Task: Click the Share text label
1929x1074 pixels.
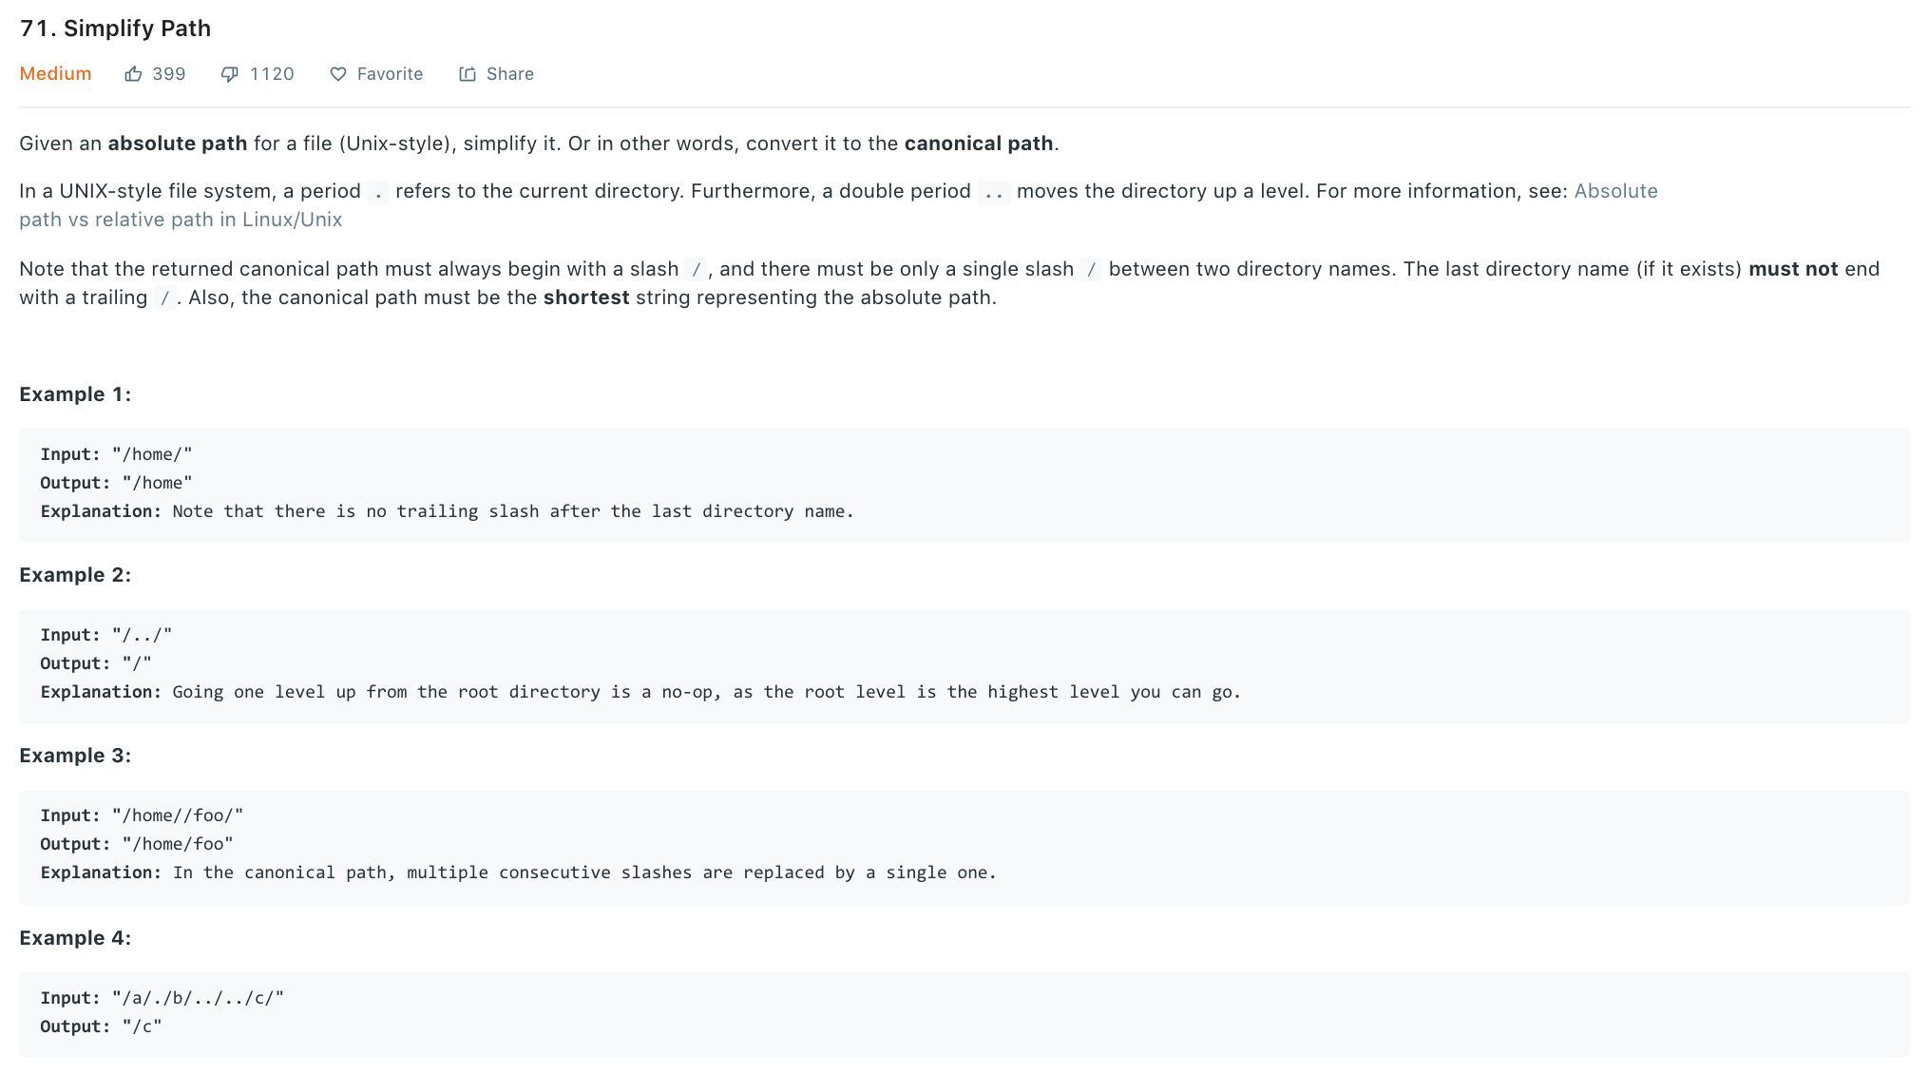Action: coord(510,74)
